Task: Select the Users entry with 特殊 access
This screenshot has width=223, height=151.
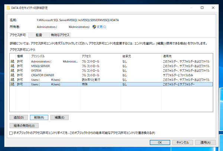Action: tap(111, 84)
